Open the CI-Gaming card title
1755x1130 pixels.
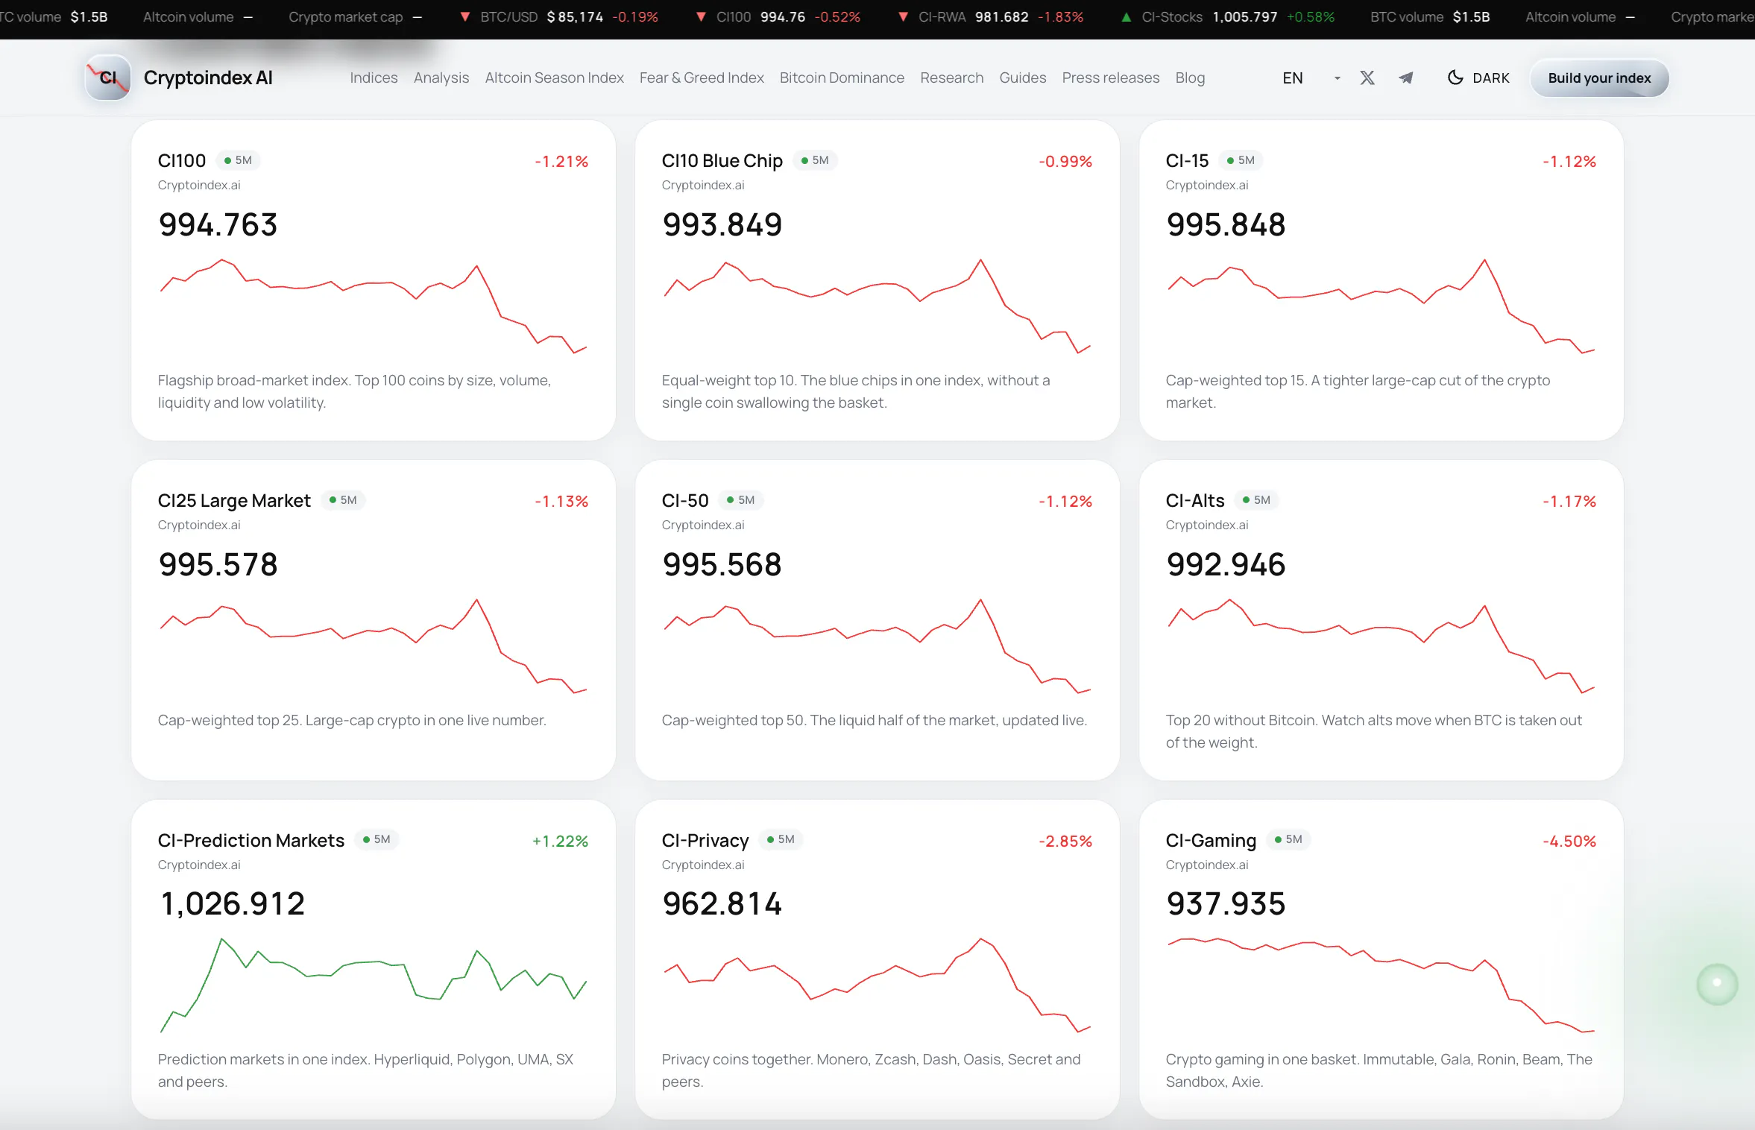tap(1211, 840)
